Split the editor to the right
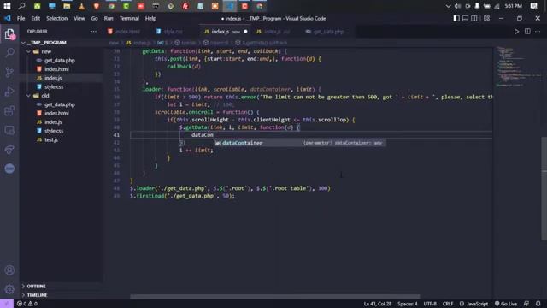 click(x=527, y=32)
